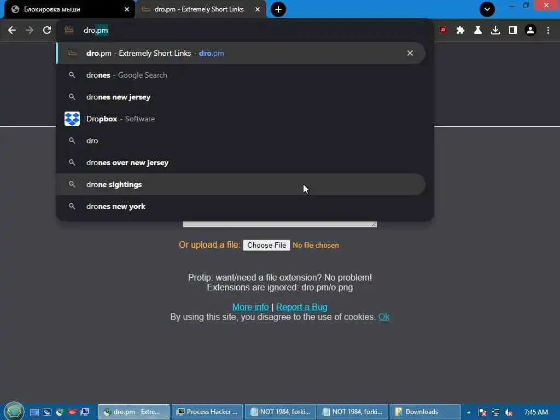Switch to dro.pm browser taskbar button
This screenshot has height=420, width=560.
pos(134,412)
